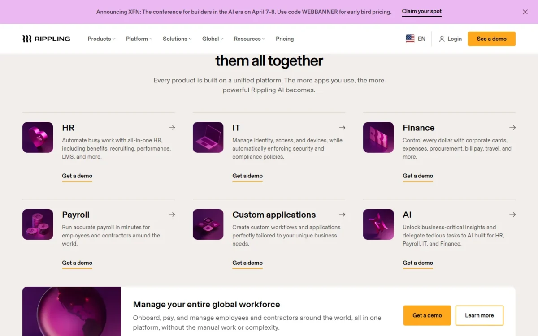Expand the Resources menu
The width and height of the screenshot is (538, 336).
coord(249,39)
